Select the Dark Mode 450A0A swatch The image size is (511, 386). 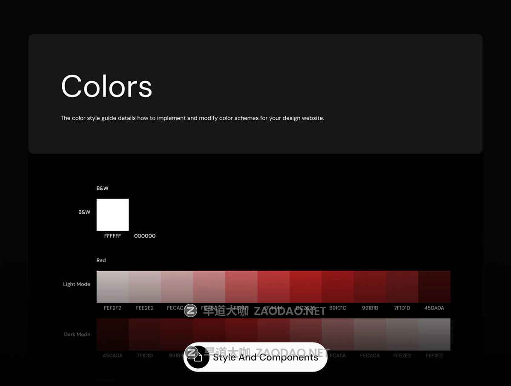pyautogui.click(x=112, y=334)
